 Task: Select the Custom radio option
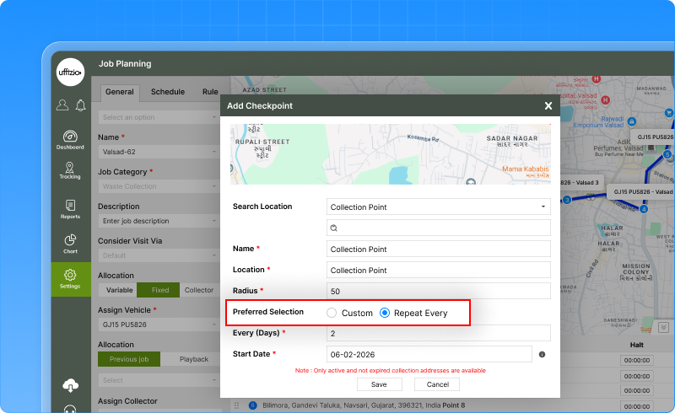332,313
